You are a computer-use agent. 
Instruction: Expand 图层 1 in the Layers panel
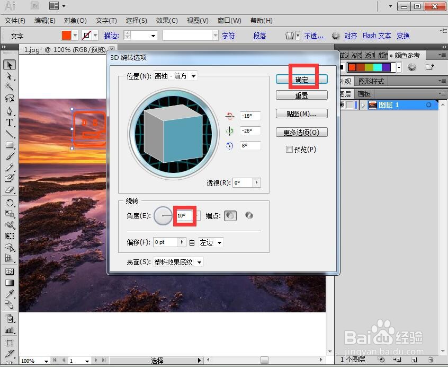[363, 104]
